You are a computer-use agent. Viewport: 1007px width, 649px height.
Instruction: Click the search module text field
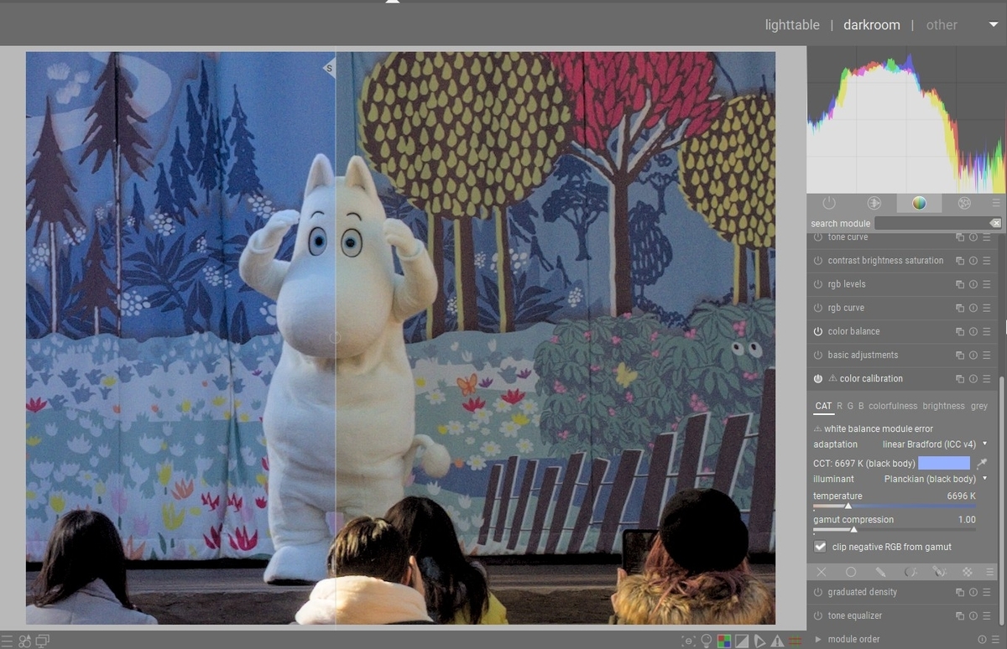(932, 223)
